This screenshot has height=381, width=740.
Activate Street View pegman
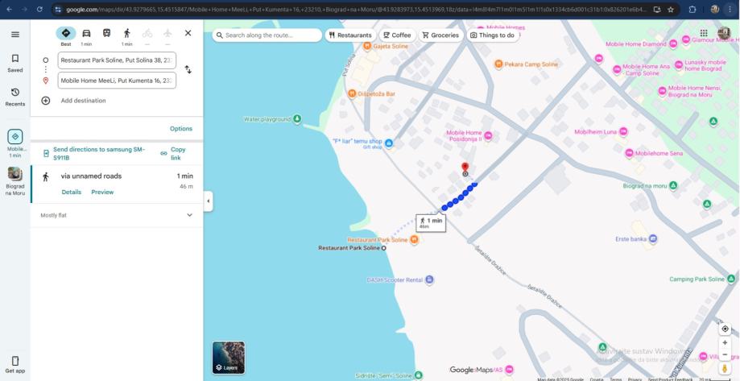(x=726, y=369)
